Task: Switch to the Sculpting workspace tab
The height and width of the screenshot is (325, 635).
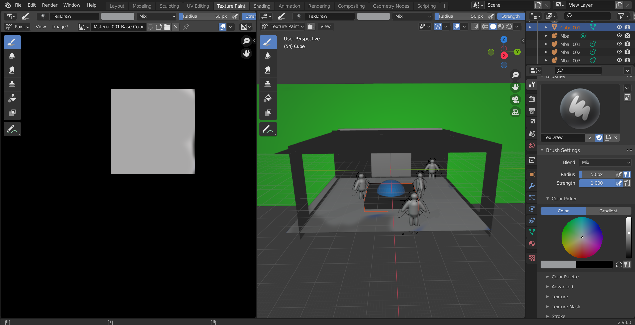Action: [169, 6]
